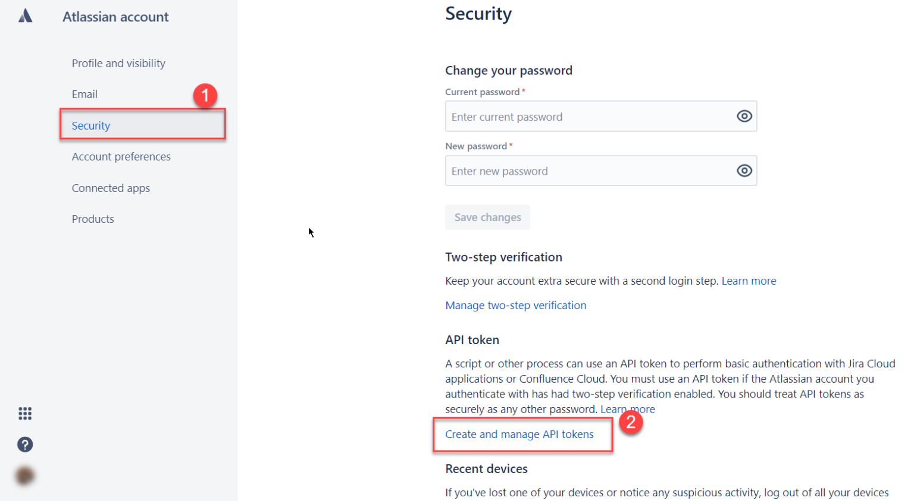
Task: Open Profile and visibility settings
Action: (118, 63)
